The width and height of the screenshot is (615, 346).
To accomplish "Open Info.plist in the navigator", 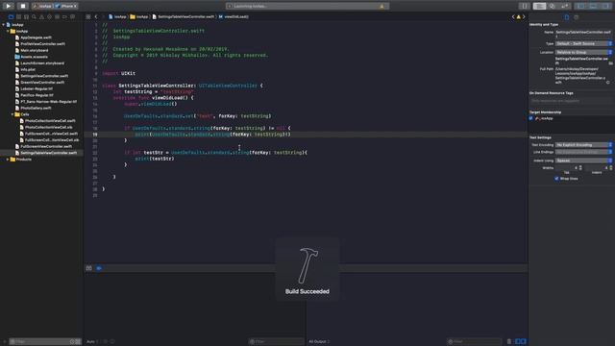I will tap(28, 69).
